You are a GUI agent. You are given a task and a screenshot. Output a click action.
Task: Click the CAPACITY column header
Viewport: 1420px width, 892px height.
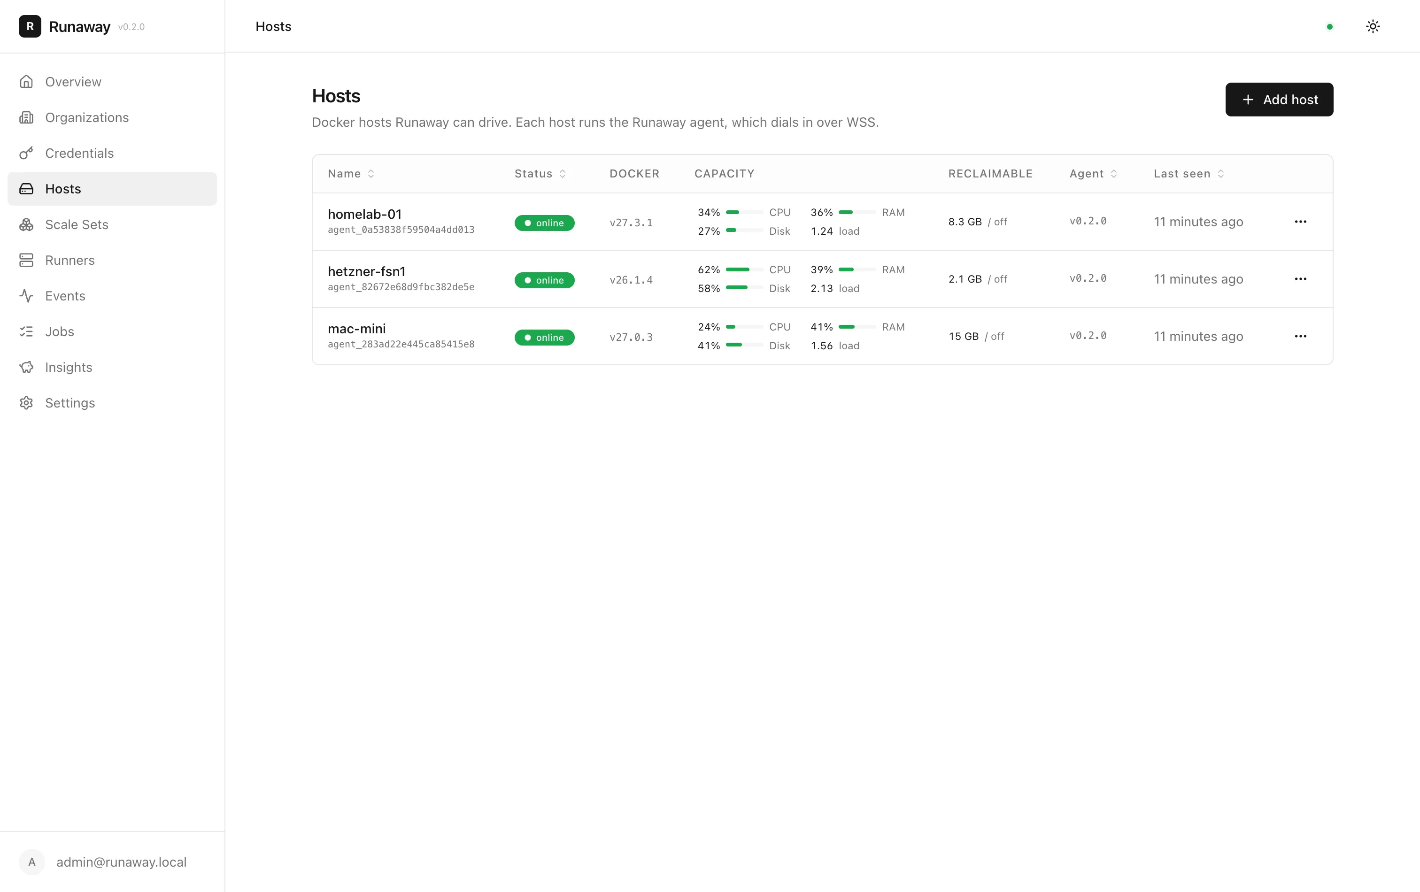click(x=724, y=173)
